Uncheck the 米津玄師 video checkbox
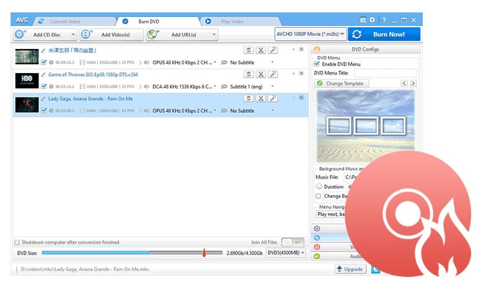The width and height of the screenshot is (496, 285). point(43,62)
